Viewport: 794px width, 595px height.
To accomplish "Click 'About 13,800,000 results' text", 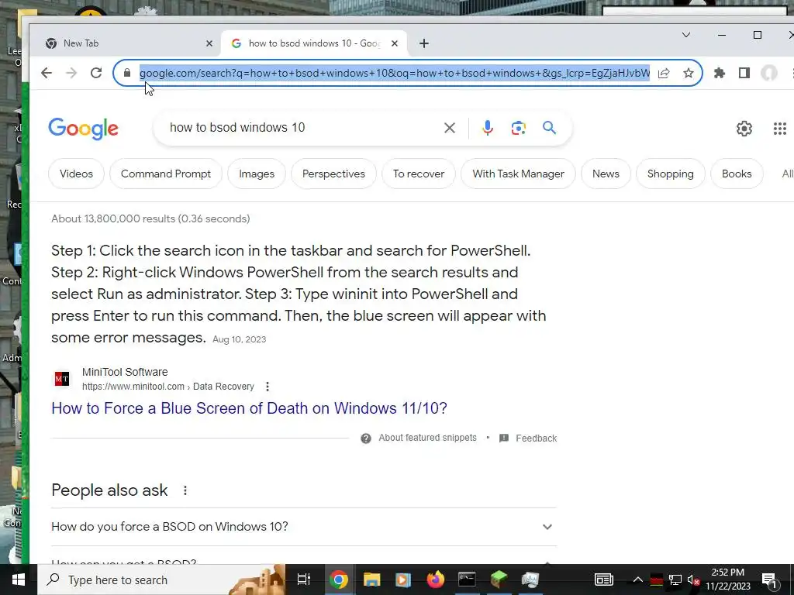I will [x=150, y=218].
